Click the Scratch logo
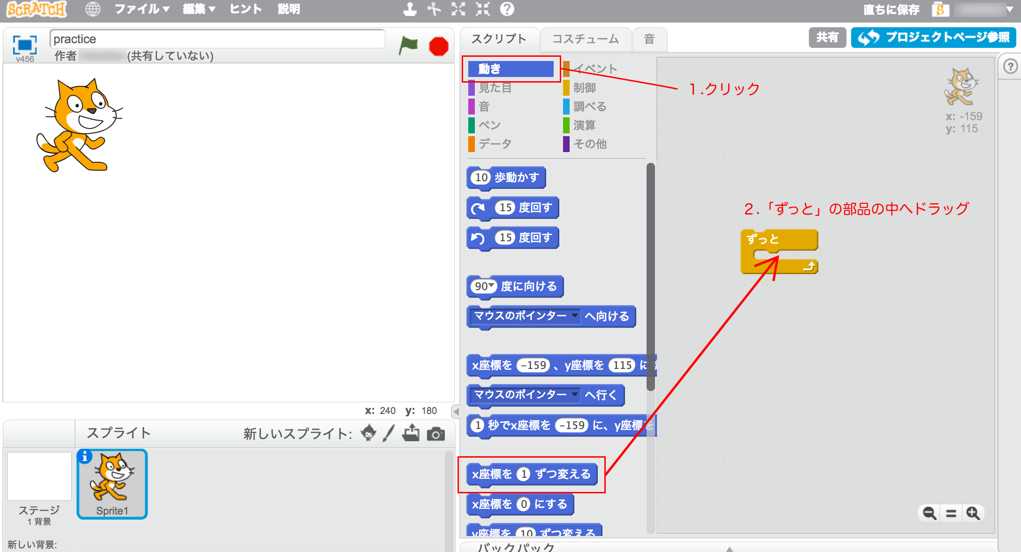 [x=37, y=9]
